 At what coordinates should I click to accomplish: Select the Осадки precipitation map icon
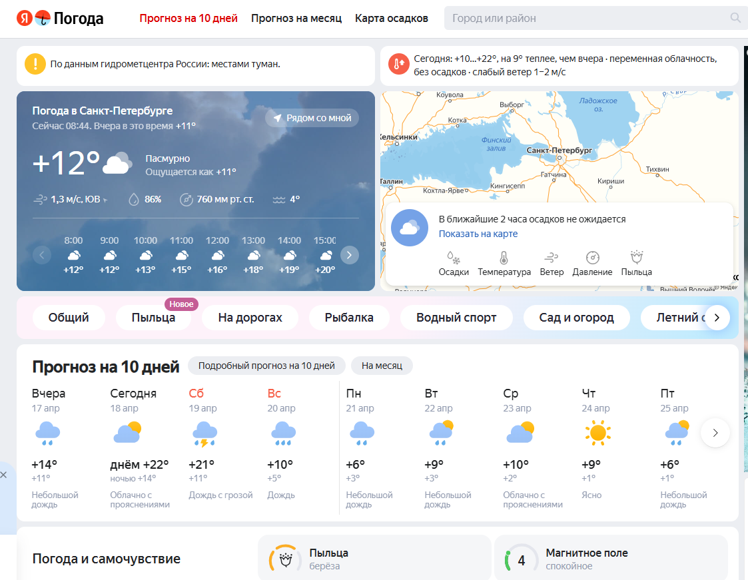pos(454,258)
